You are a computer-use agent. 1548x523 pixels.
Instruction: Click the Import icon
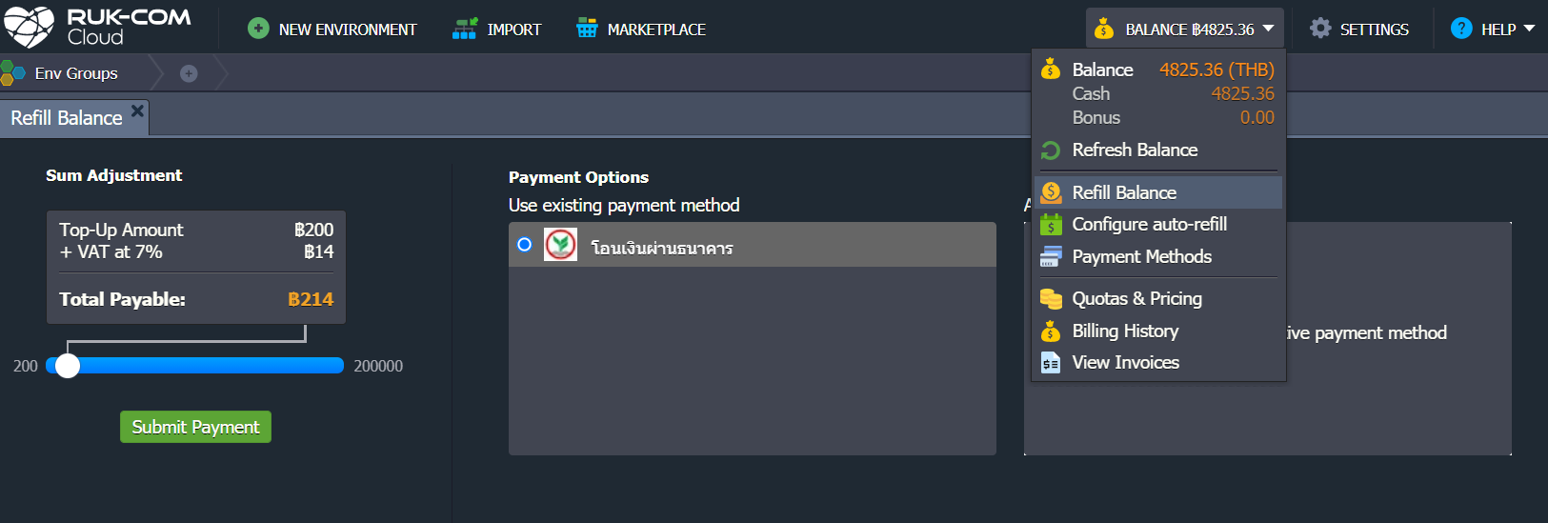tap(465, 29)
